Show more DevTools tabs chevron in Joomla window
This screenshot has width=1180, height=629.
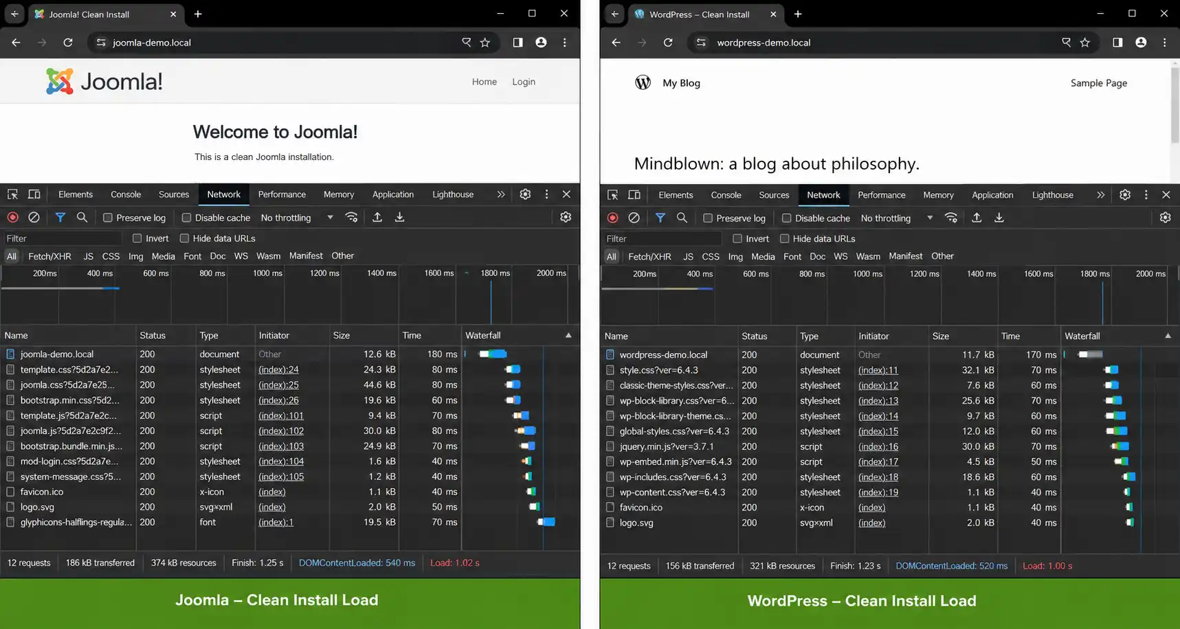click(501, 194)
